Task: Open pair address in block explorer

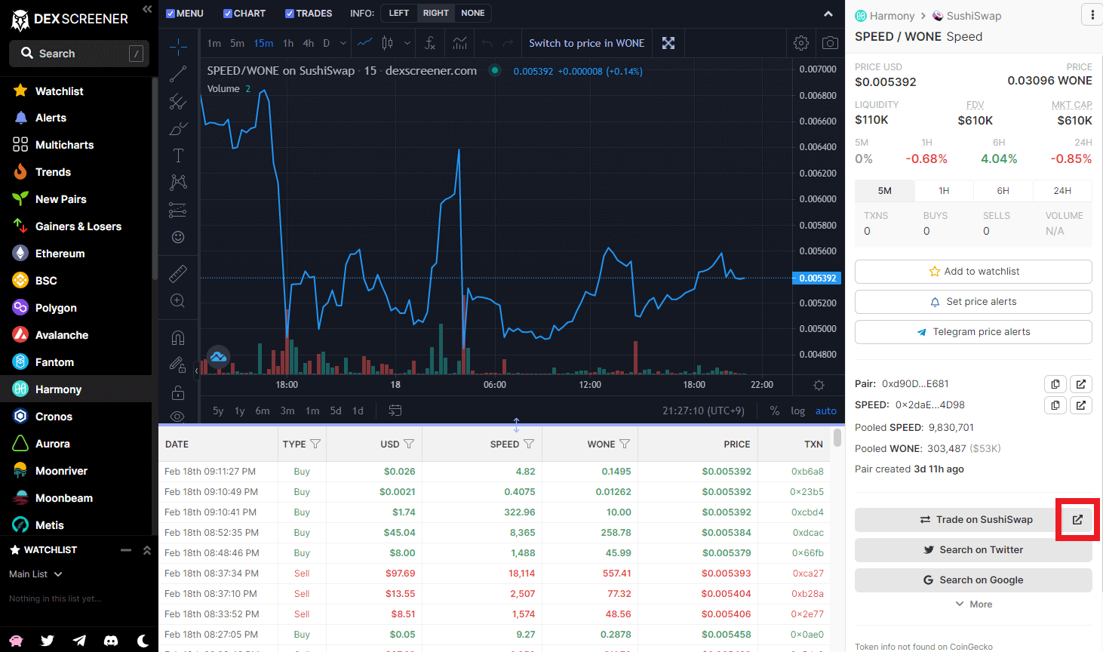Action: 1081,384
